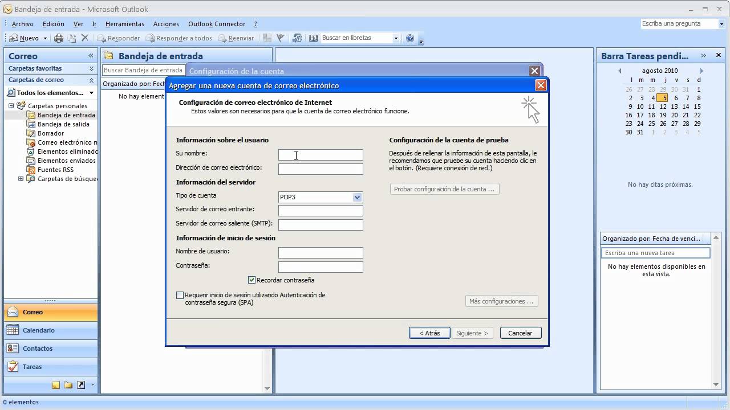
Task: Open the Archivo menu
Action: coord(23,24)
